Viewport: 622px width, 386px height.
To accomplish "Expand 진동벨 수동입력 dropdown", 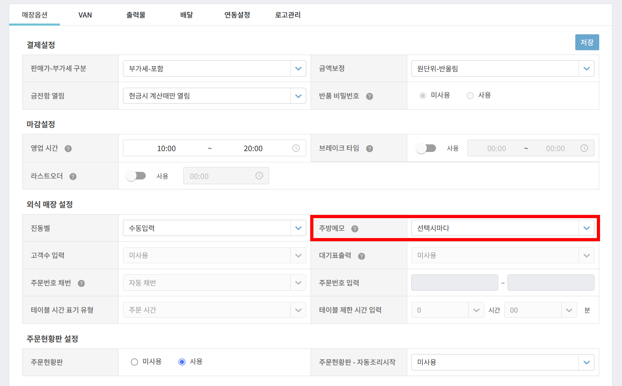I will [x=214, y=228].
